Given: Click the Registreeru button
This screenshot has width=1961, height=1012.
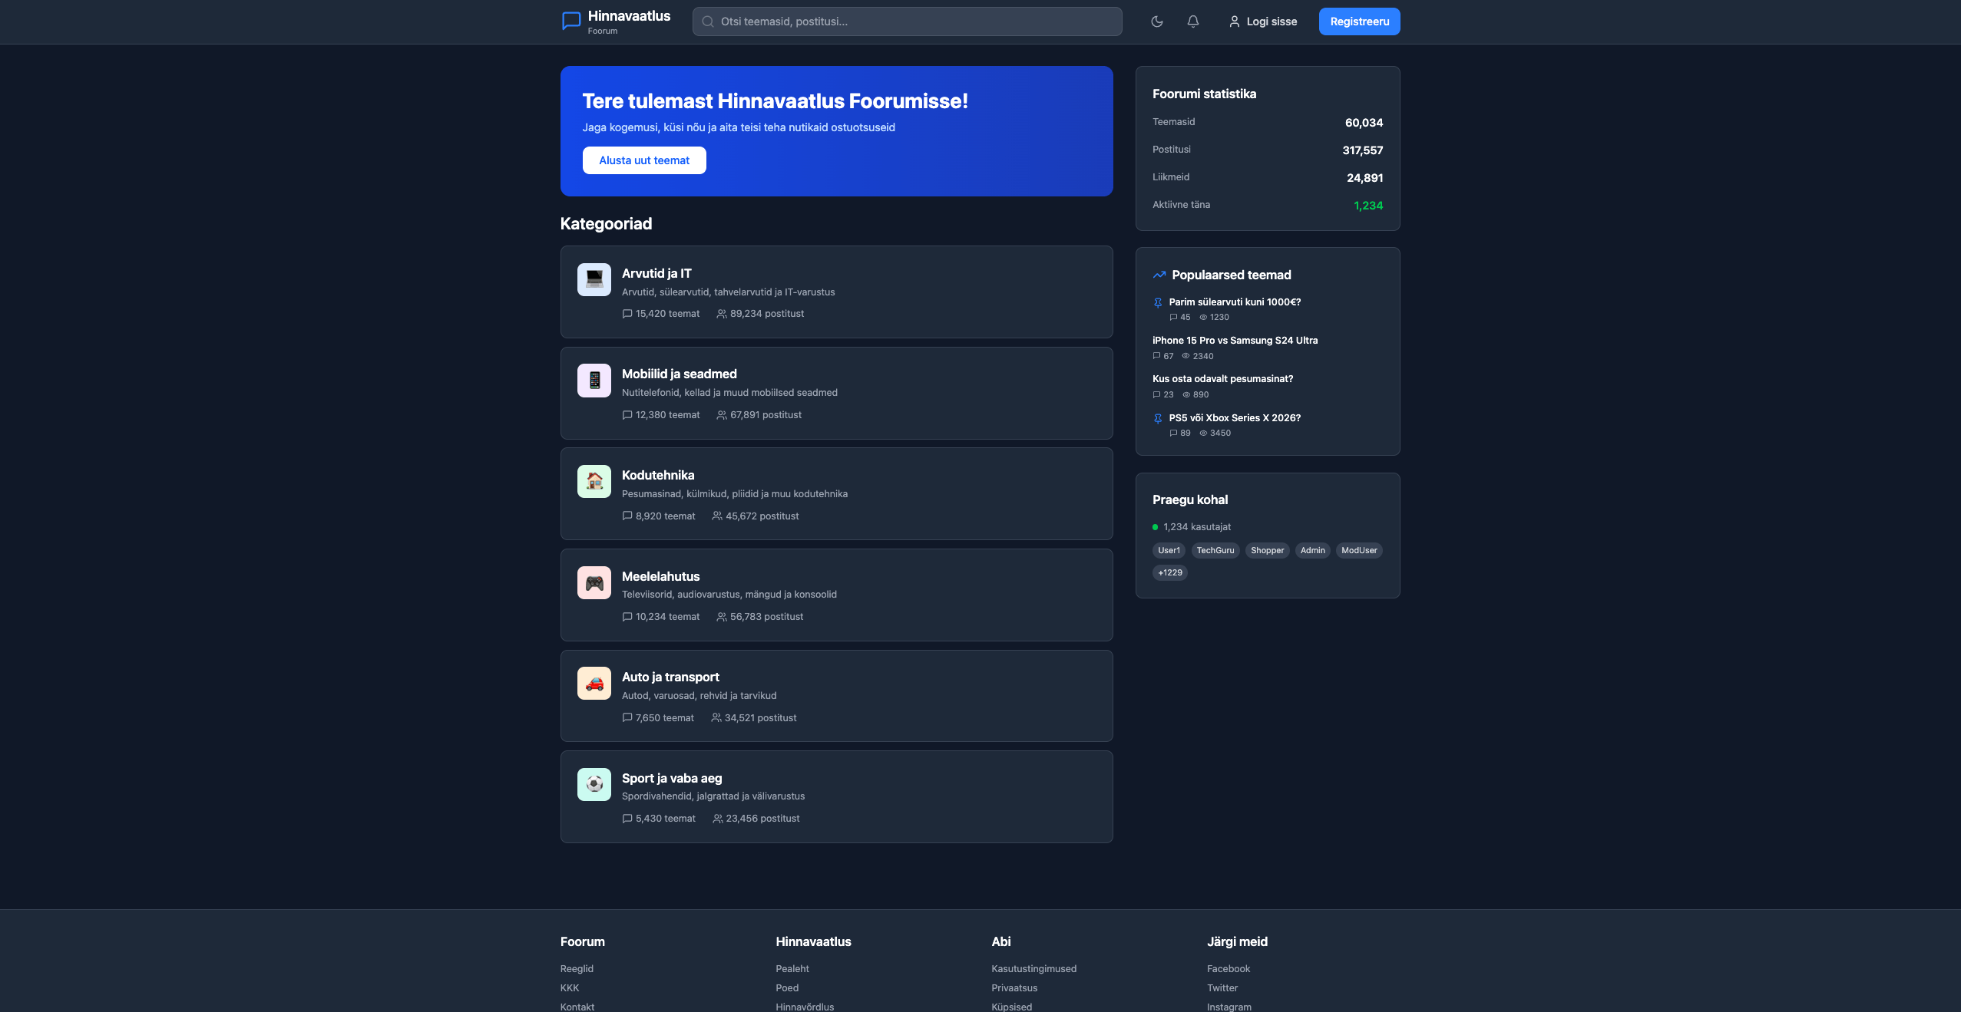Looking at the screenshot, I should 1359,21.
